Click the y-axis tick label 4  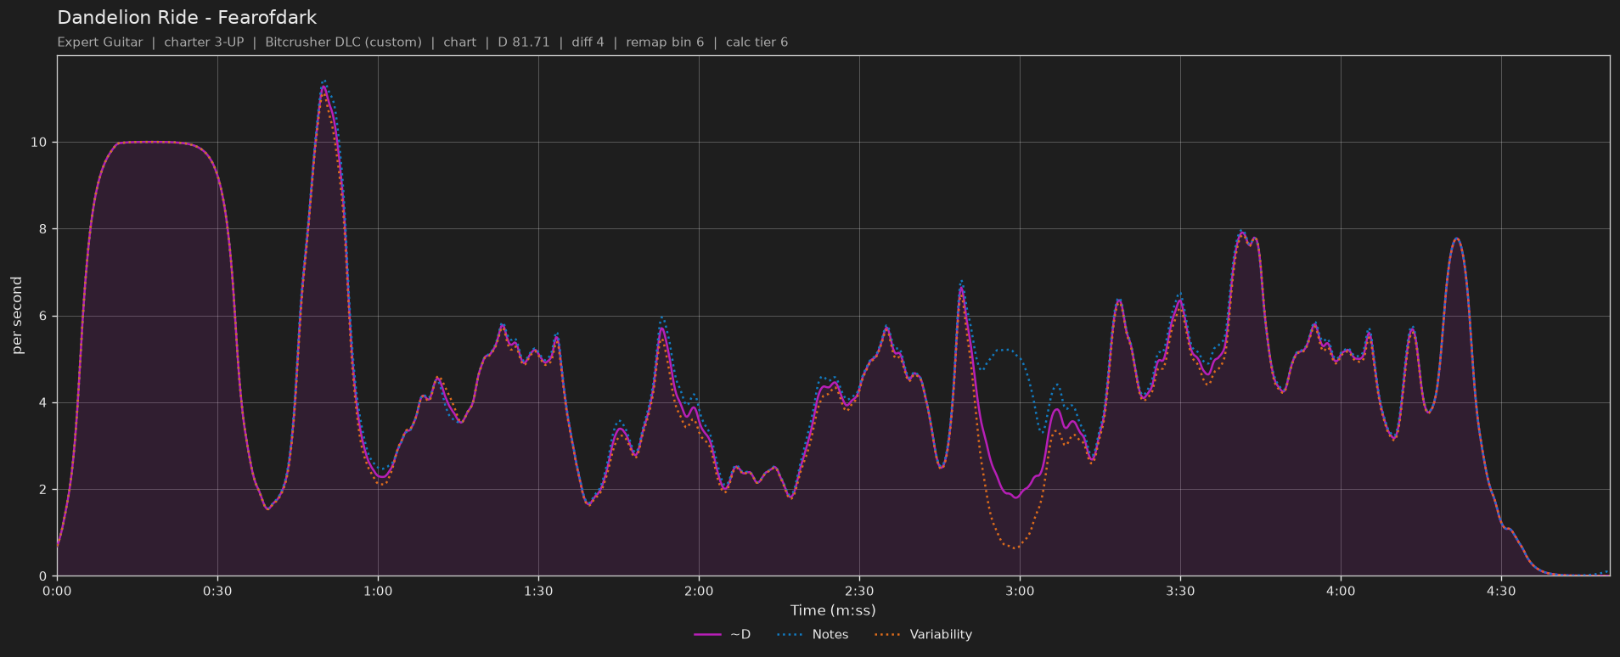(42, 403)
